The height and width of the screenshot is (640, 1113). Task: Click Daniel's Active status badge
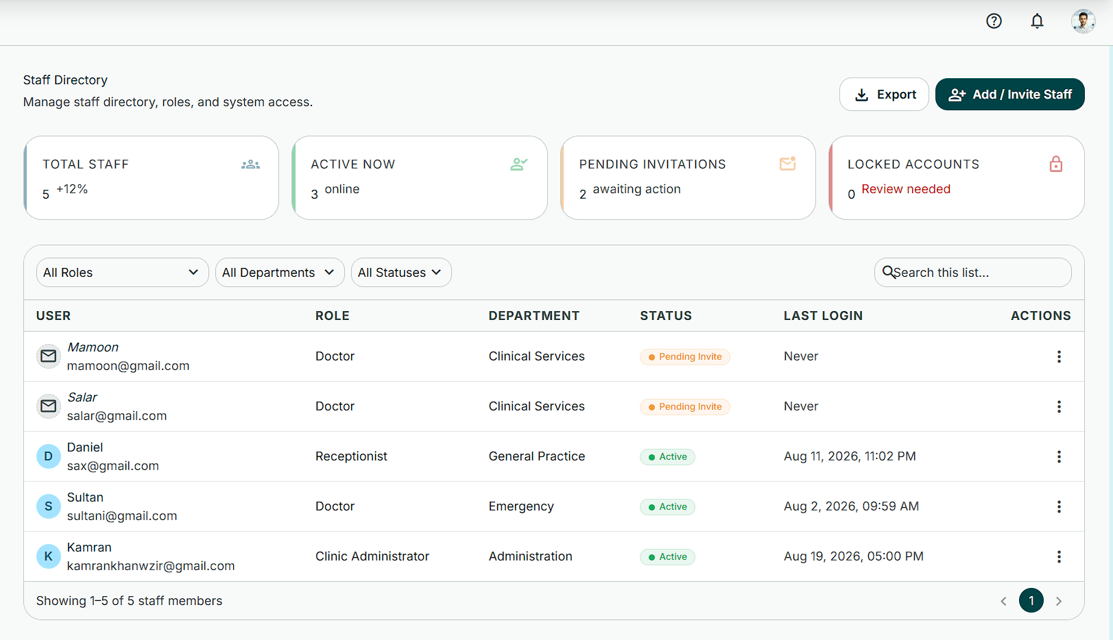tap(667, 457)
